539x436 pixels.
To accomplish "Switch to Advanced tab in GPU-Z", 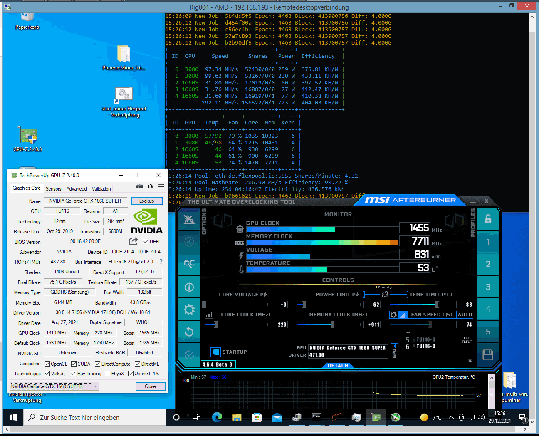I will 77,189.
